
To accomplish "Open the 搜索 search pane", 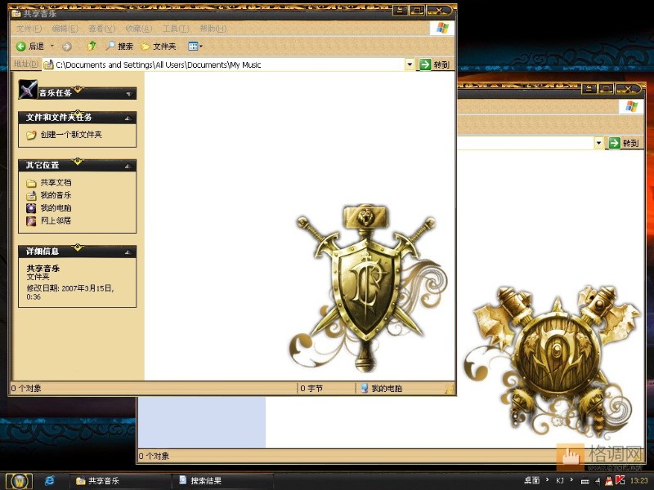I will pyautogui.click(x=119, y=47).
